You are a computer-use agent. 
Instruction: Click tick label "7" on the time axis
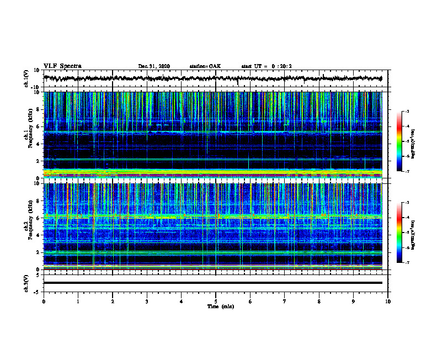285,302
